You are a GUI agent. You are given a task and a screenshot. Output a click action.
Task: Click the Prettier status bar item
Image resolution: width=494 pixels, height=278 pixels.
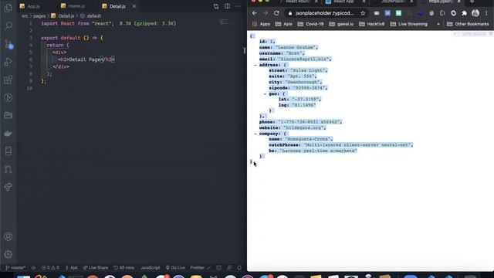point(200,268)
